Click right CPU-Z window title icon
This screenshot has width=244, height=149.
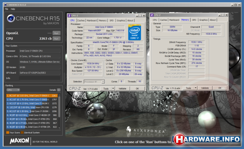(x=152, y=15)
